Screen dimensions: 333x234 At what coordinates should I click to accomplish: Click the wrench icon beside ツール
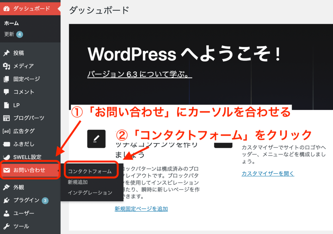click(7, 226)
